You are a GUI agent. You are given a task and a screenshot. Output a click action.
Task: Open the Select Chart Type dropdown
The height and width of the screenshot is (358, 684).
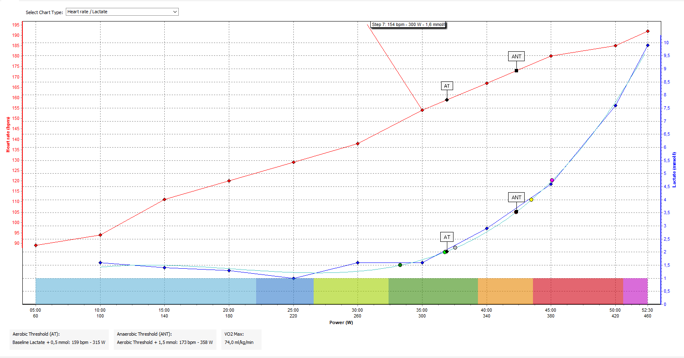[x=122, y=12]
